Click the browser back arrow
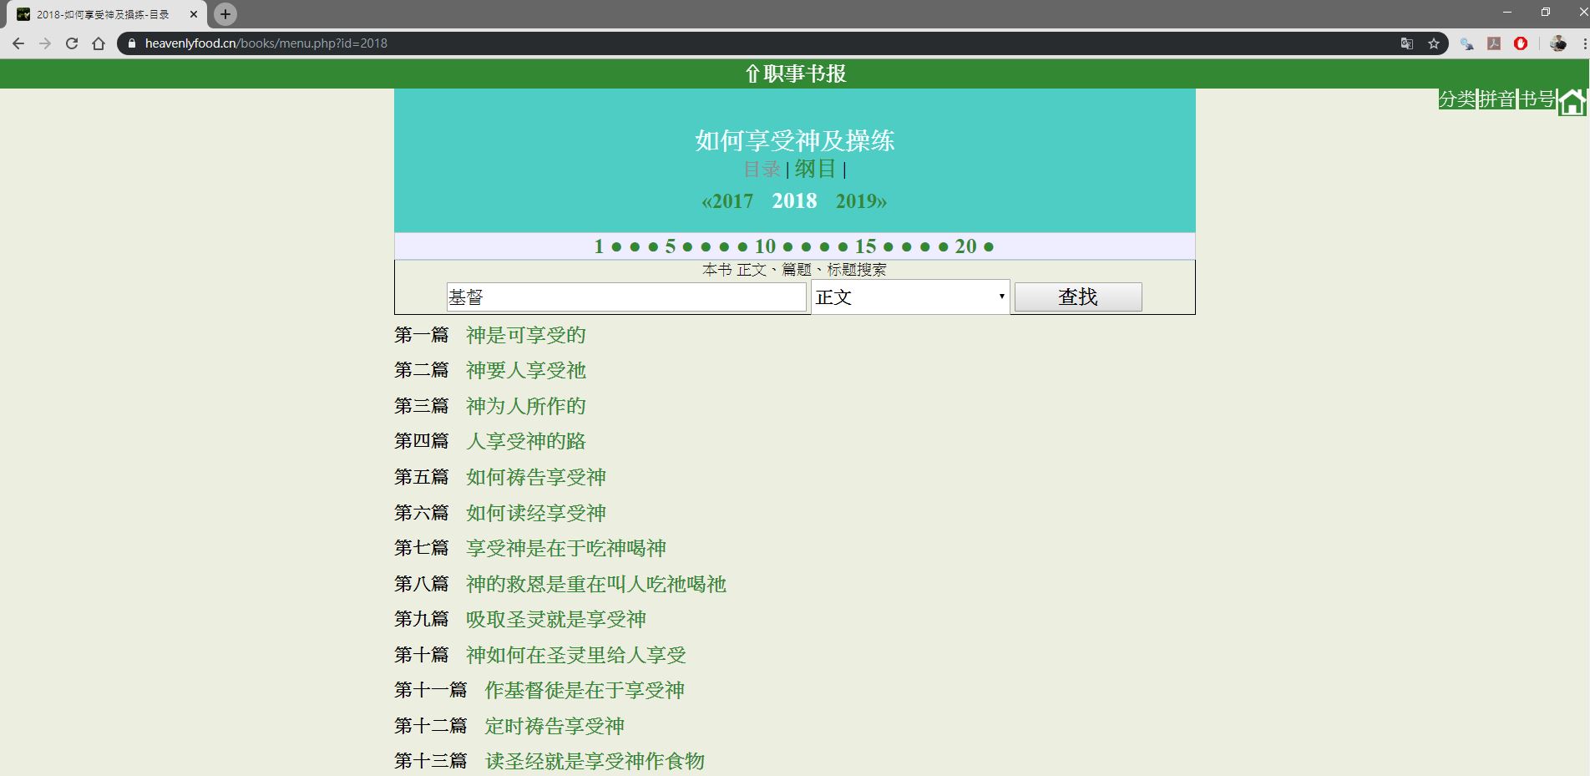 (x=18, y=43)
